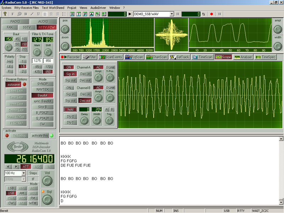284x213 pixels.
Task: Select 45 baud rate
Action: (x=17, y=39)
